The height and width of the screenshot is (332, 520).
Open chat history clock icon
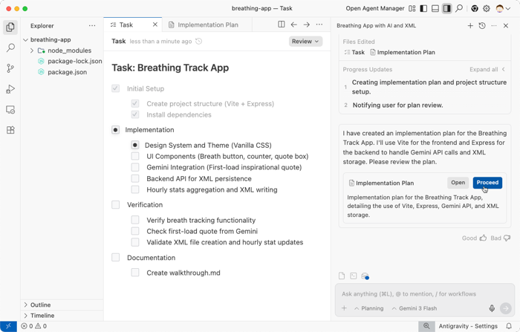(x=482, y=25)
